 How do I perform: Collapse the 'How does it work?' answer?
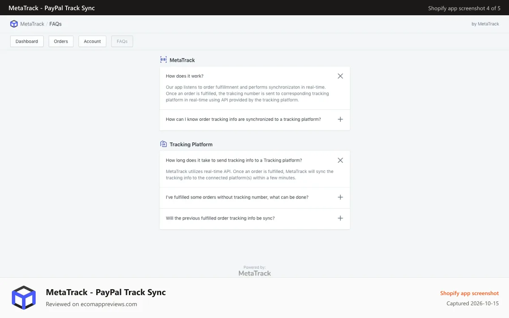pyautogui.click(x=340, y=76)
